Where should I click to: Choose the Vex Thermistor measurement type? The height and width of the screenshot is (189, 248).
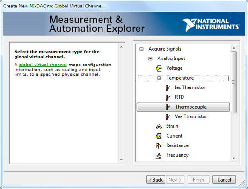tap(191, 116)
